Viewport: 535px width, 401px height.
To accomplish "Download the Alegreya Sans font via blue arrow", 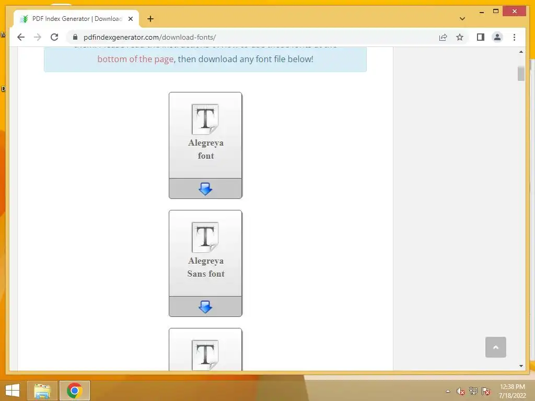I will (x=205, y=306).
